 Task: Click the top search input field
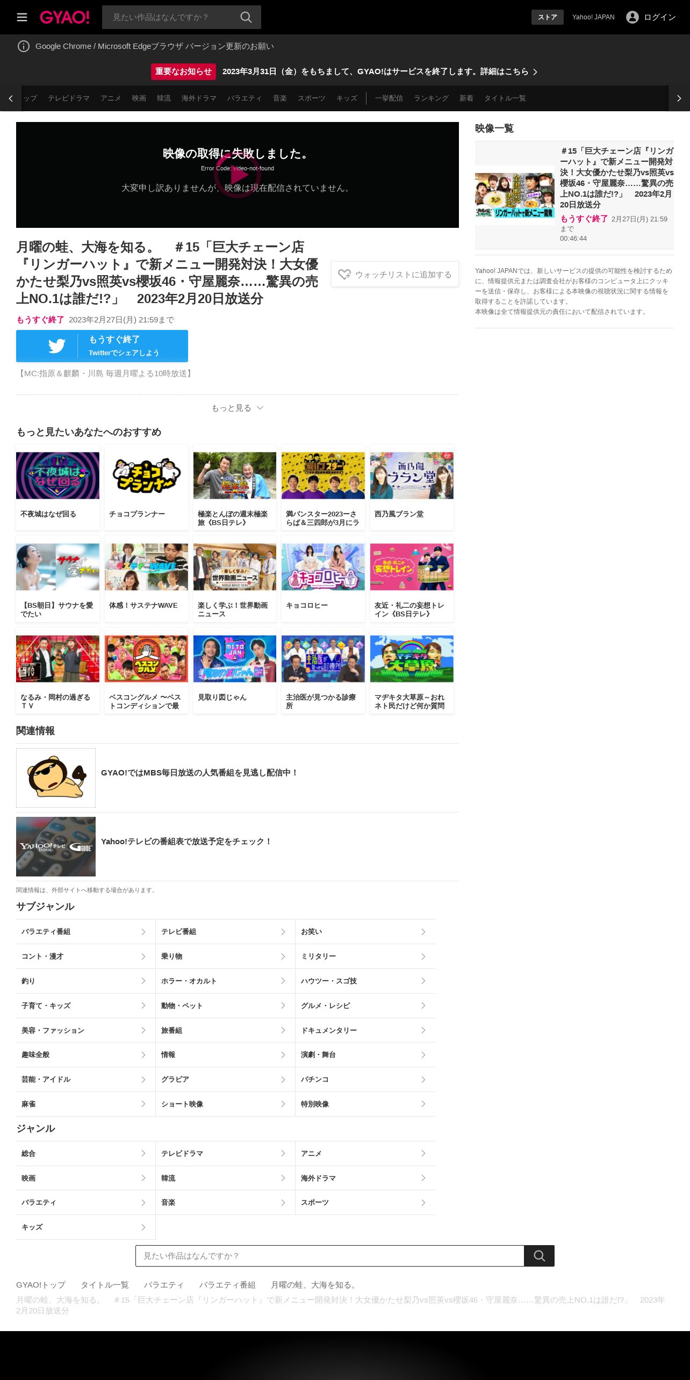171,17
